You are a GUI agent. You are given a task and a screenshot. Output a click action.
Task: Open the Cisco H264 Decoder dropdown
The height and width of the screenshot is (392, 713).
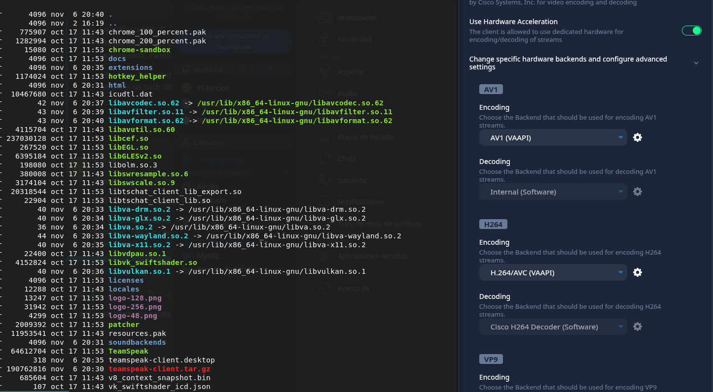point(552,327)
